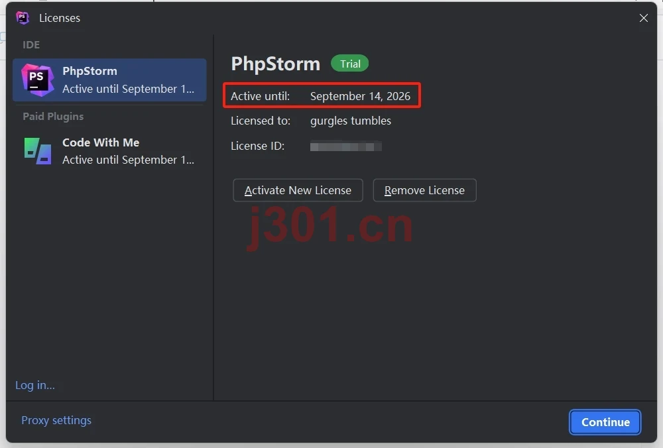The width and height of the screenshot is (663, 448).
Task: Open Proxy settings link
Action: pos(56,420)
